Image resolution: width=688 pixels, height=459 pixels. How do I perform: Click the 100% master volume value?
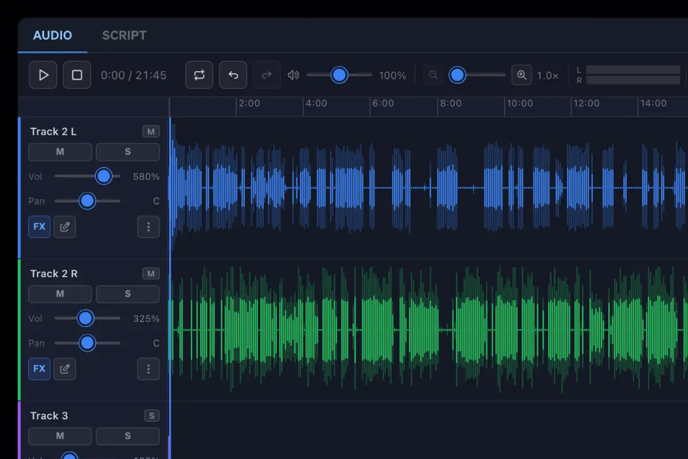click(393, 76)
